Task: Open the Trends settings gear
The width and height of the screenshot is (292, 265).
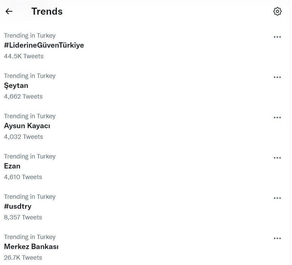Action: [277, 11]
